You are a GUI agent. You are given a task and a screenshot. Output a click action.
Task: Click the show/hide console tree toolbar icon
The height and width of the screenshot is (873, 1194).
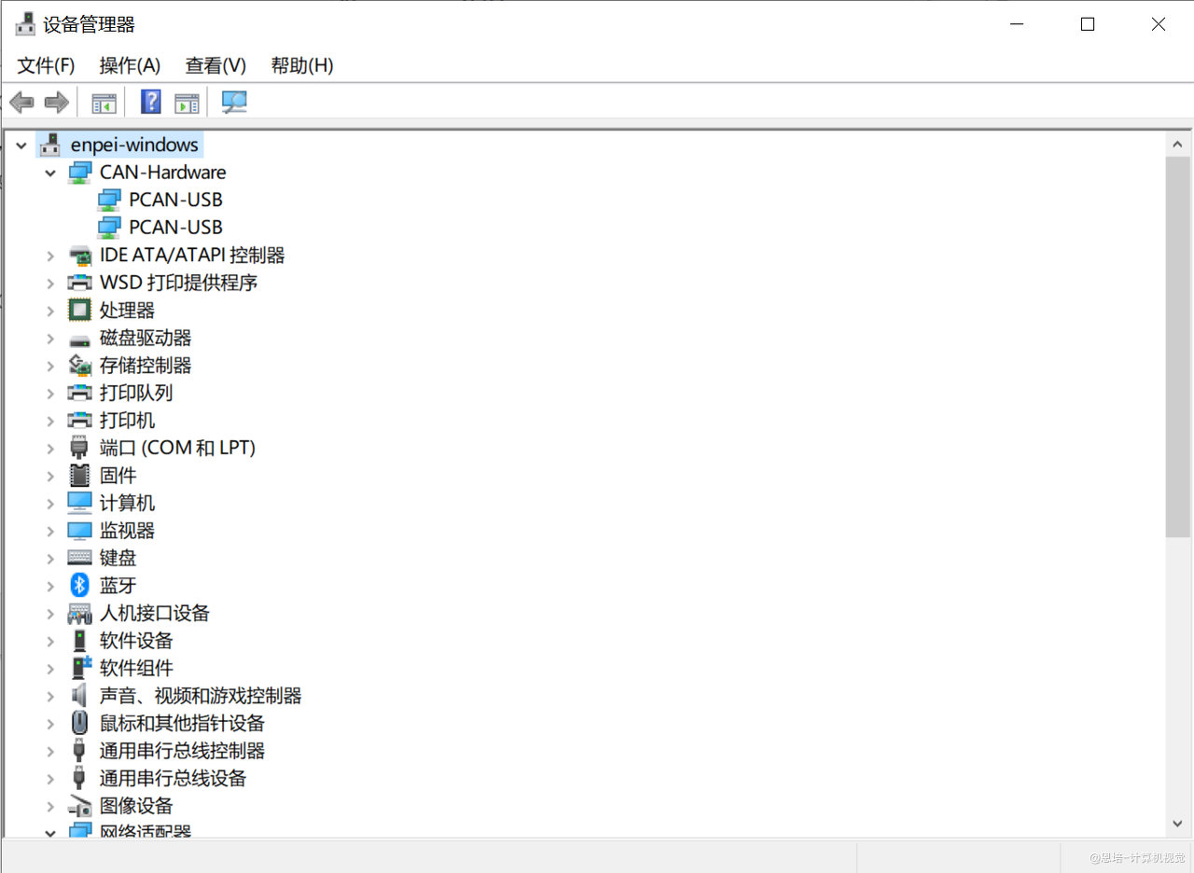pos(104,103)
